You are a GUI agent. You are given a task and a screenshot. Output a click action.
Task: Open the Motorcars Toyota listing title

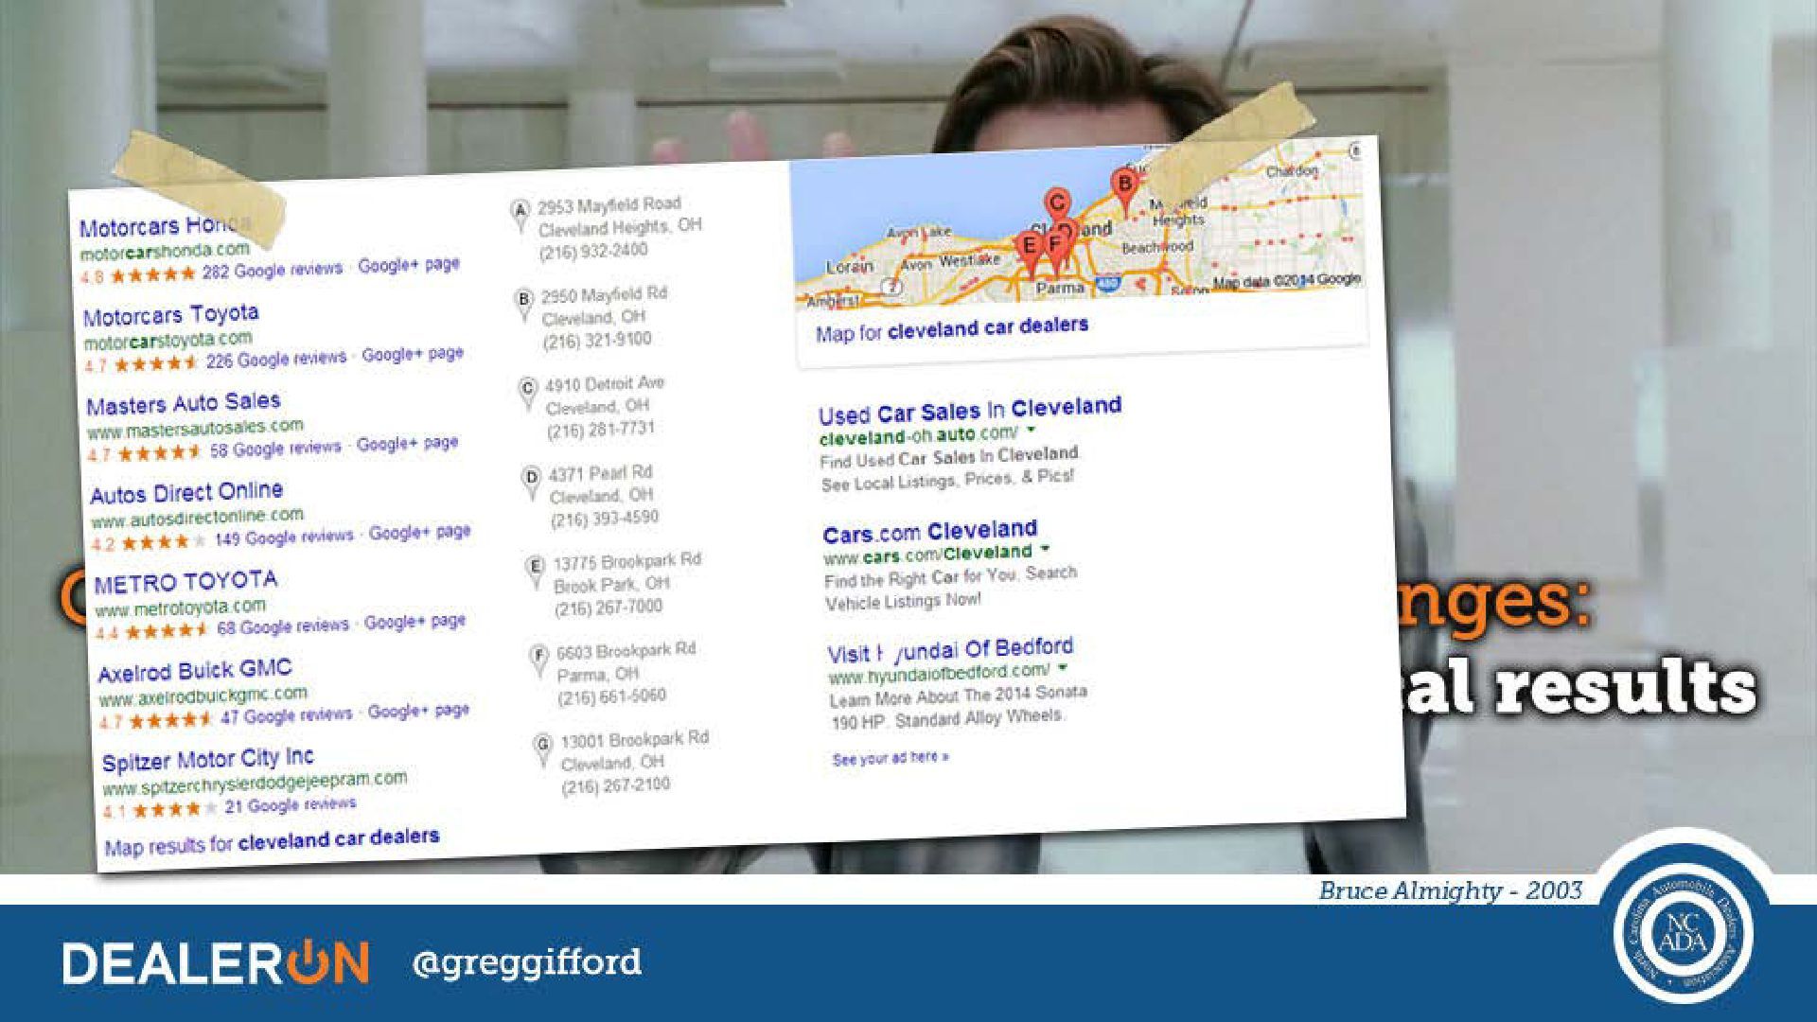pos(170,315)
